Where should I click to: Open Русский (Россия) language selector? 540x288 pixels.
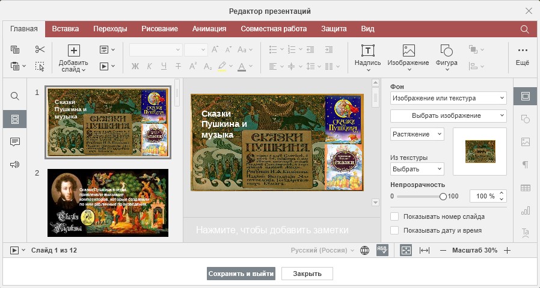pyautogui.click(x=322, y=251)
